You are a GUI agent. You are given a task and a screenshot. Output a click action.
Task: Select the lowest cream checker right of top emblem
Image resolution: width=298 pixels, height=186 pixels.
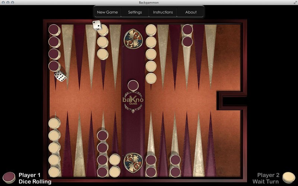coord(151,78)
